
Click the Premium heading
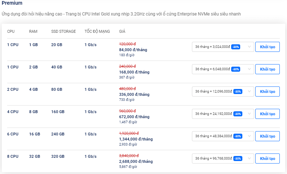point(12,3)
